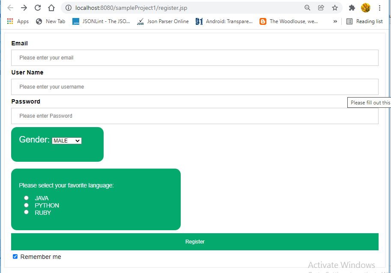Open the Extensions puzzle icon
The height and width of the screenshot is (273, 391).
coord(352,8)
